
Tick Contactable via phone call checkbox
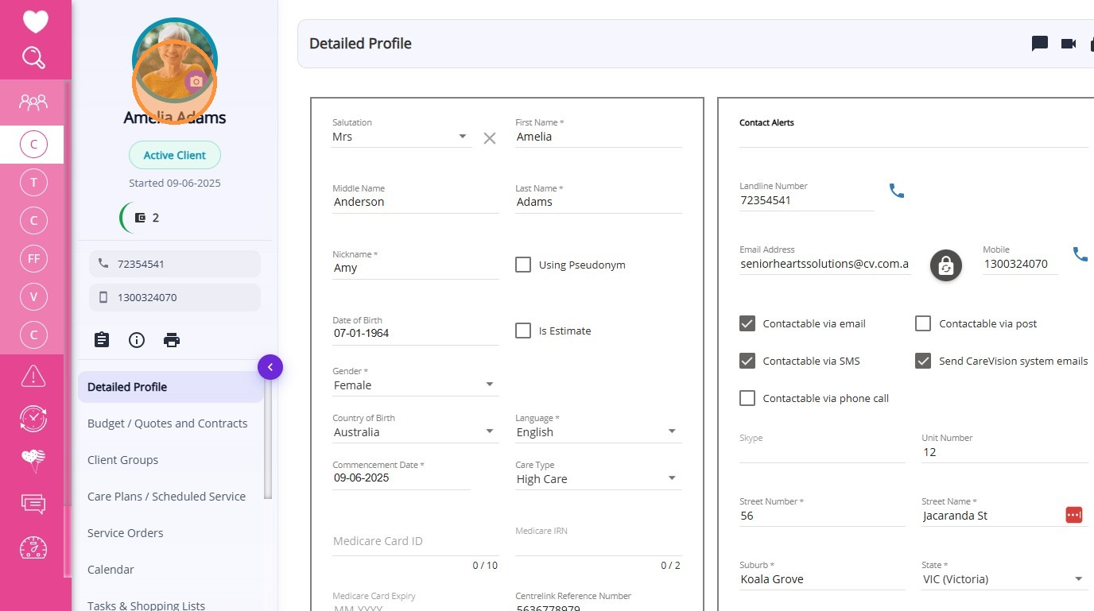tap(747, 398)
